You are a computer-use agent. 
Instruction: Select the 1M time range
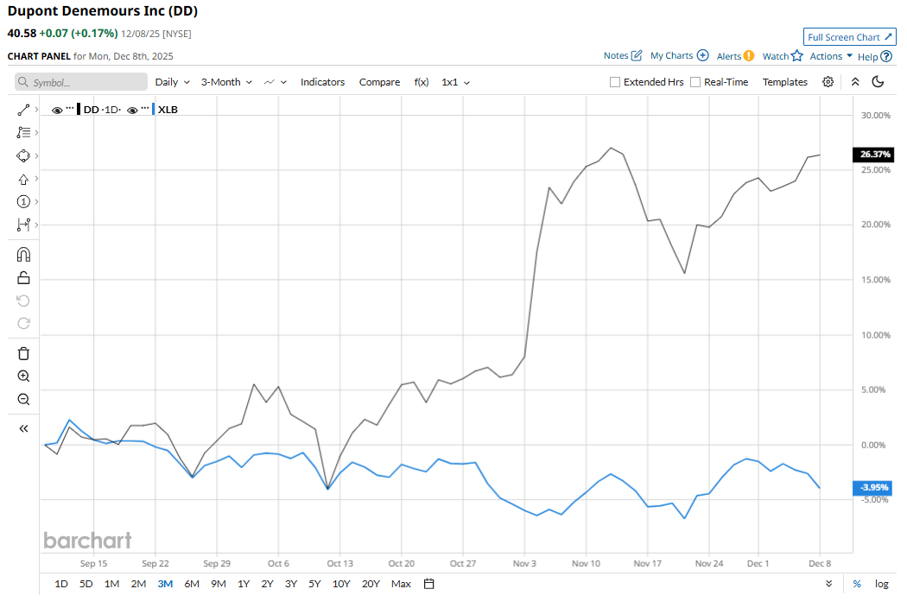coord(111,584)
